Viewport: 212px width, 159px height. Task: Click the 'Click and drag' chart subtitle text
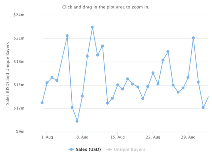tap(106, 7)
